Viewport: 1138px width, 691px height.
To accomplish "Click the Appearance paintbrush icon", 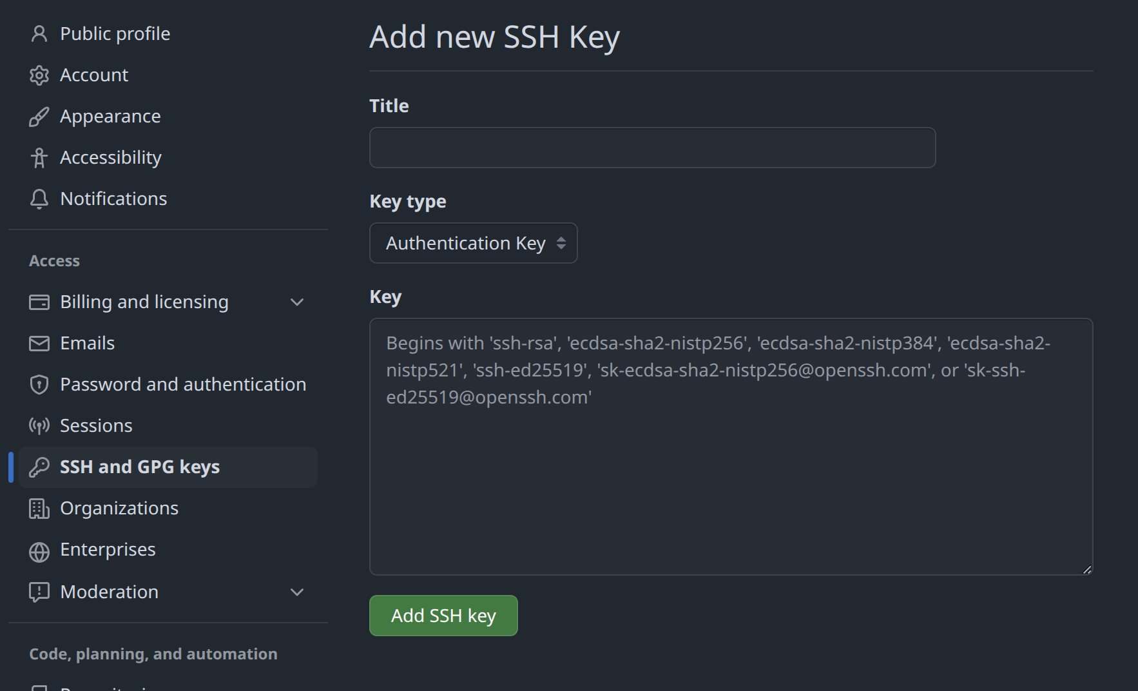I will [39, 117].
